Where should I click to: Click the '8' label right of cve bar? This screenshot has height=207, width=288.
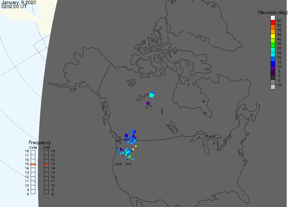(53, 194)
